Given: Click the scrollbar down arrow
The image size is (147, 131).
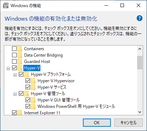Looking at the screenshot, I should click(x=140, y=112).
